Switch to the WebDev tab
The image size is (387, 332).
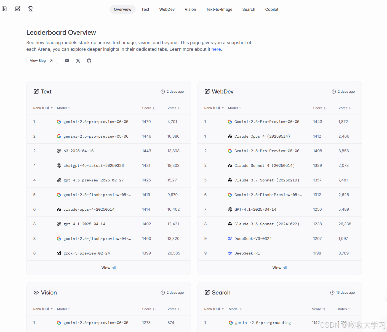point(167,9)
